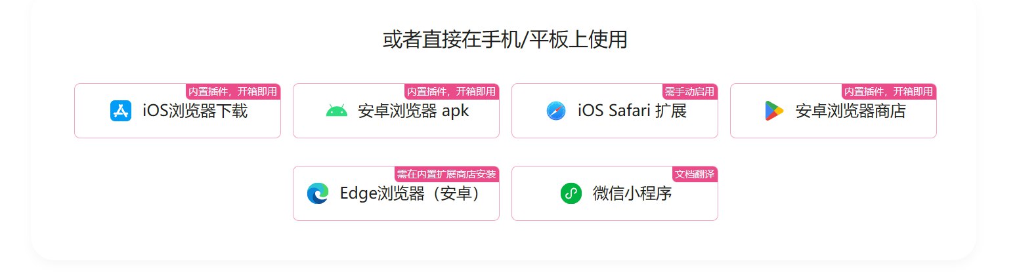Open the 微信小程序 button
The height and width of the screenshot is (274, 1017).
615,193
